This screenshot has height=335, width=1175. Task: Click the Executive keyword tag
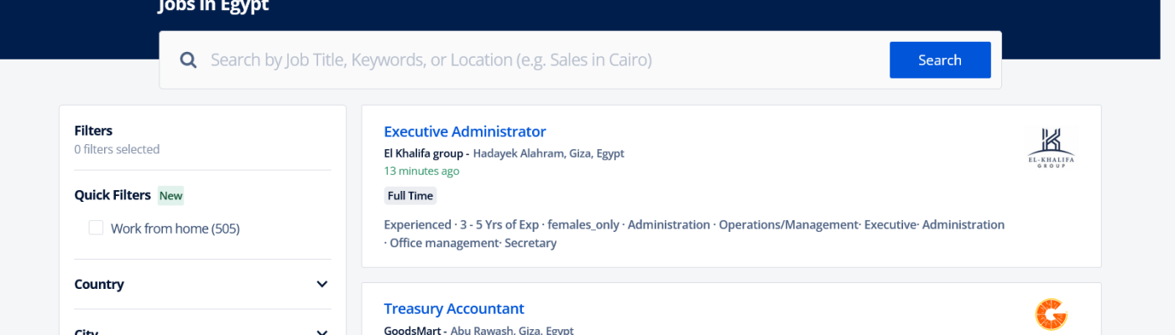[x=890, y=224]
